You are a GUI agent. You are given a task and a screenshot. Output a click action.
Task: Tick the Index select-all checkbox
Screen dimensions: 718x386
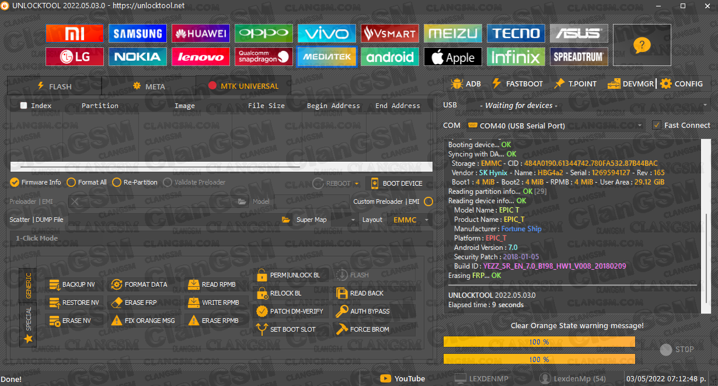pyautogui.click(x=23, y=106)
